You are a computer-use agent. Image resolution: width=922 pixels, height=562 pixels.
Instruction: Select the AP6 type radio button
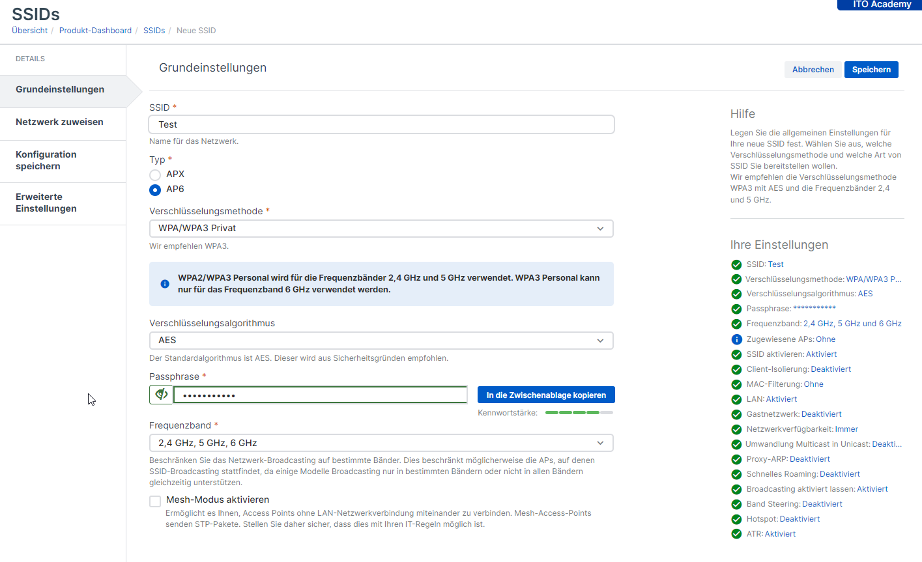click(155, 190)
